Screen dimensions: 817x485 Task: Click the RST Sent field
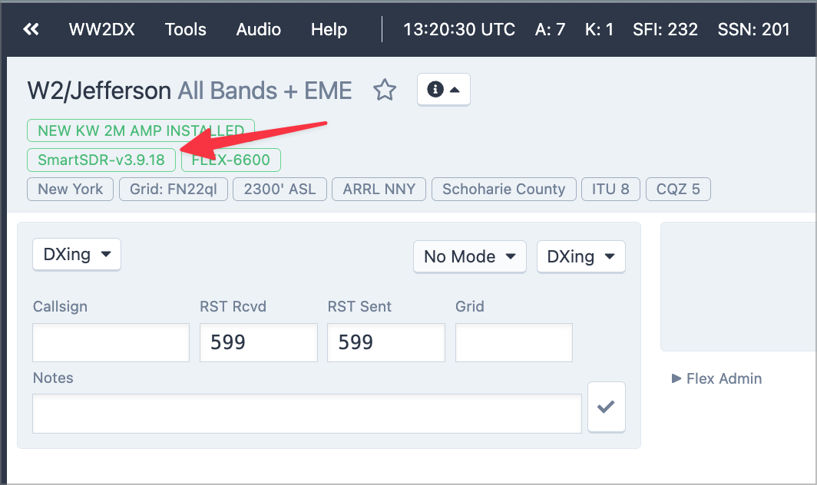[385, 342]
